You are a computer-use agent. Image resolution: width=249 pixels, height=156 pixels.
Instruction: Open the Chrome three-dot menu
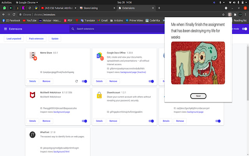tap(245, 14)
